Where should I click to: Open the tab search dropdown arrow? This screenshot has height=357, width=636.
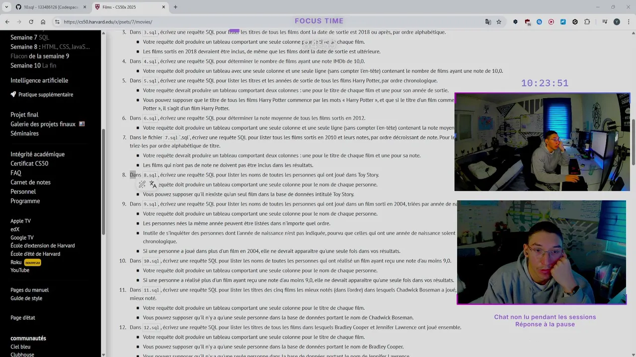(6, 7)
